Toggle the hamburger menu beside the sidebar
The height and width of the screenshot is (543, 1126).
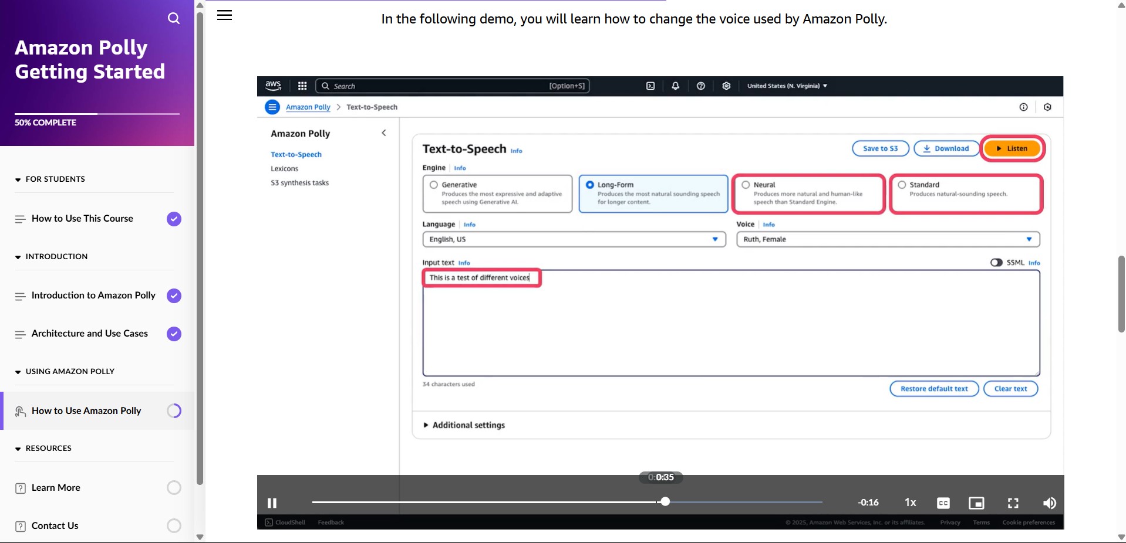[224, 15]
